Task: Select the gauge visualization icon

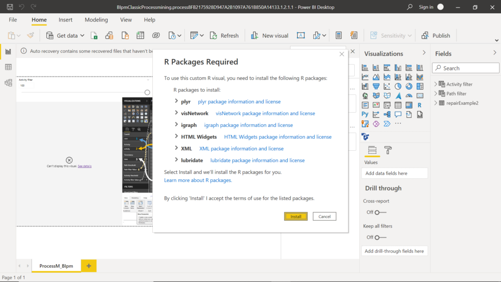Action: click(410, 95)
